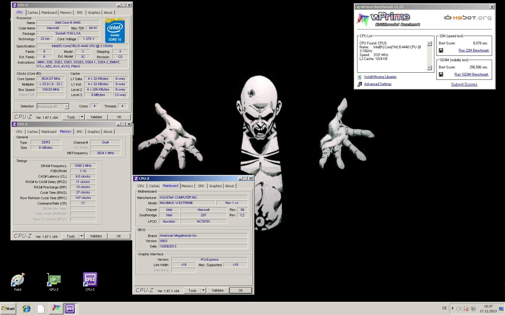
Task: Run the 32M Benchmark
Action: pyautogui.click(x=474, y=50)
